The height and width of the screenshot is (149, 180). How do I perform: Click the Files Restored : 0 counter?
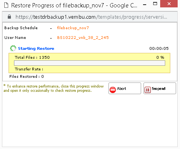26,77
